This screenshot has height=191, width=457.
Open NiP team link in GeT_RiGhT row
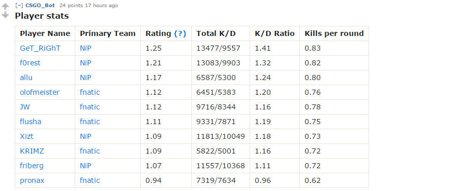tap(85, 48)
